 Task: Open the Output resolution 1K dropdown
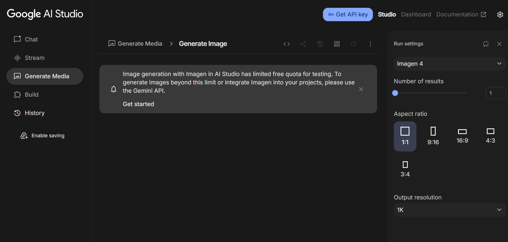450,210
